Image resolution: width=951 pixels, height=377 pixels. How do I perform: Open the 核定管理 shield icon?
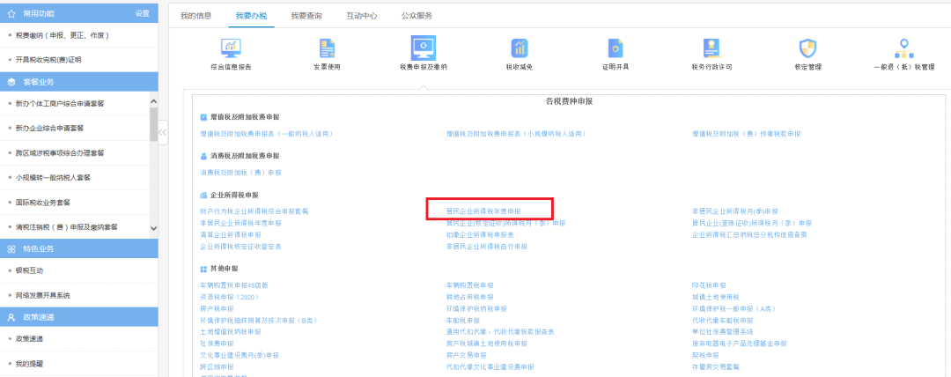pyautogui.click(x=807, y=48)
